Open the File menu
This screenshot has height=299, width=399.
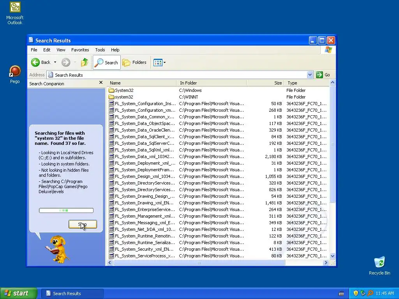(34, 50)
